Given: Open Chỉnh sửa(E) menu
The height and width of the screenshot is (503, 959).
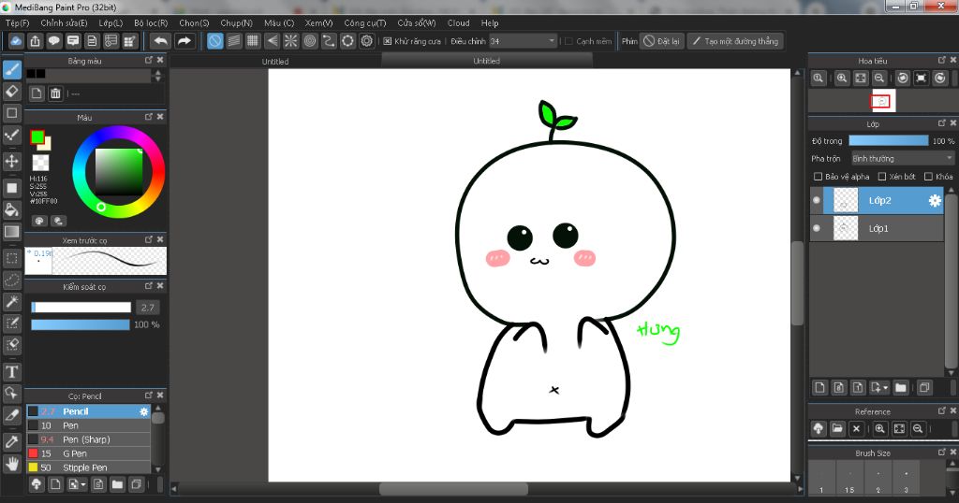Looking at the screenshot, I should coord(64,22).
